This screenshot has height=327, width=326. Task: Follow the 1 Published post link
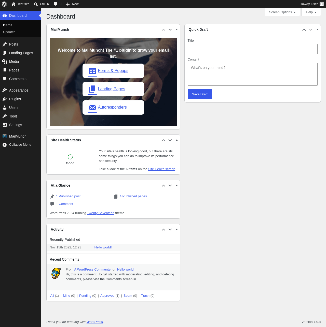coord(68,196)
